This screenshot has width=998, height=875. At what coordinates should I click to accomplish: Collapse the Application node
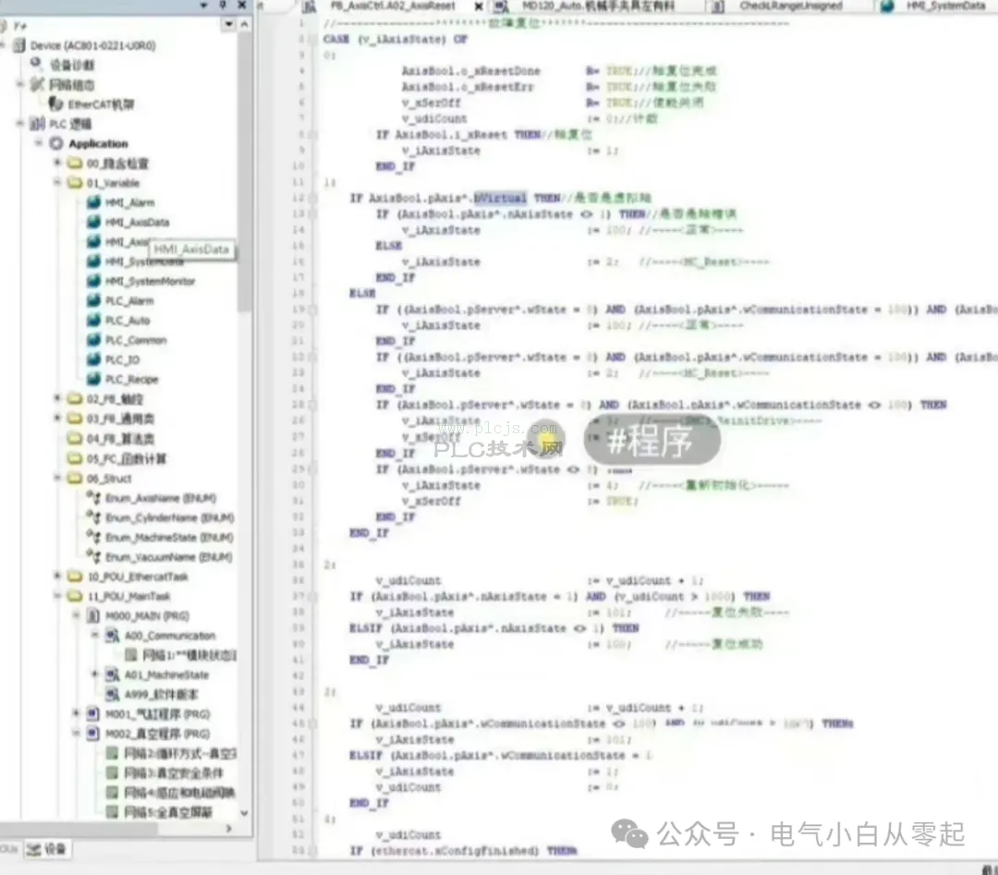click(x=39, y=143)
